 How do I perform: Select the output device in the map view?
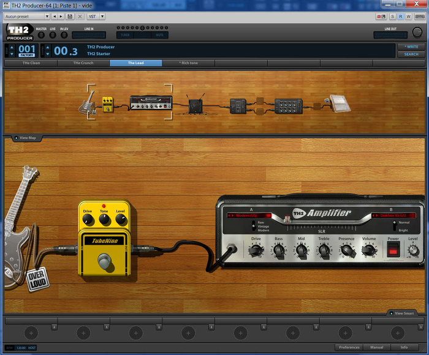coord(340,103)
